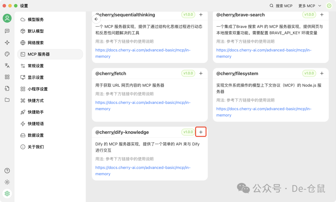
Task: Click the green verified badge in header
Action: (329, 6)
